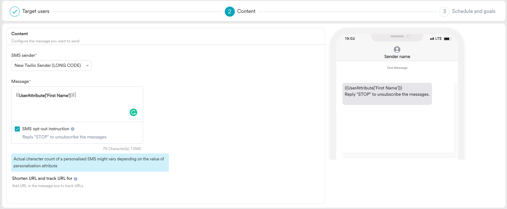Click the opt-out STOP instruction text
Image resolution: width=507 pixels, height=209 pixels.
pyautogui.click(x=65, y=137)
